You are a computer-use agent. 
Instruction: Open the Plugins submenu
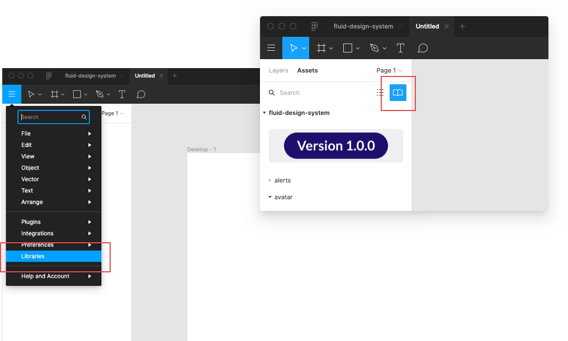31,222
